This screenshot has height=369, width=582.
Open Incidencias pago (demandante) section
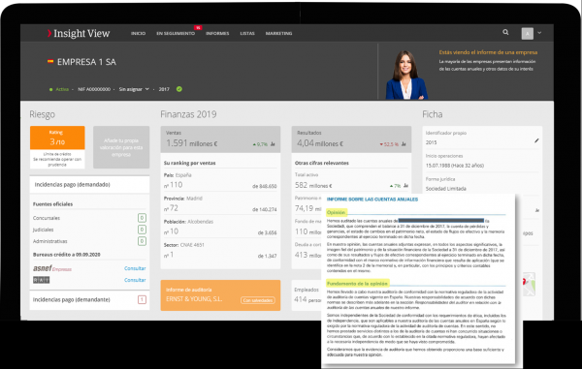[x=89, y=299]
